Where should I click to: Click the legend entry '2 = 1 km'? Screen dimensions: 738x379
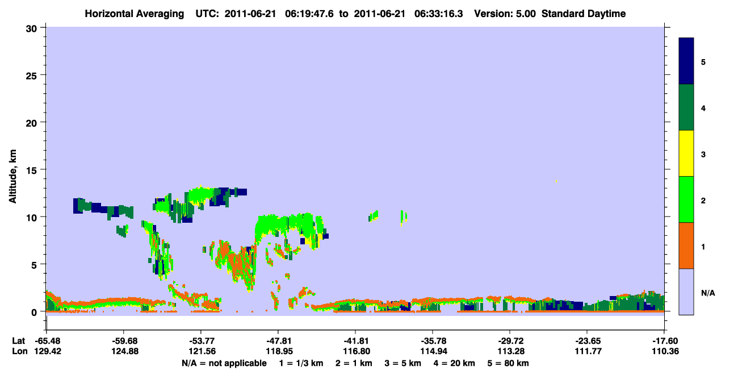pos(354,363)
